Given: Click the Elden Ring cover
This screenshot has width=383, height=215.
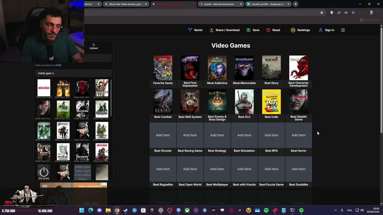Looking at the screenshot, I should click(x=217, y=102).
